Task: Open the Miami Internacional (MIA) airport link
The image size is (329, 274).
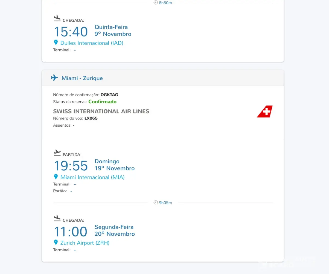Action: click(x=92, y=177)
